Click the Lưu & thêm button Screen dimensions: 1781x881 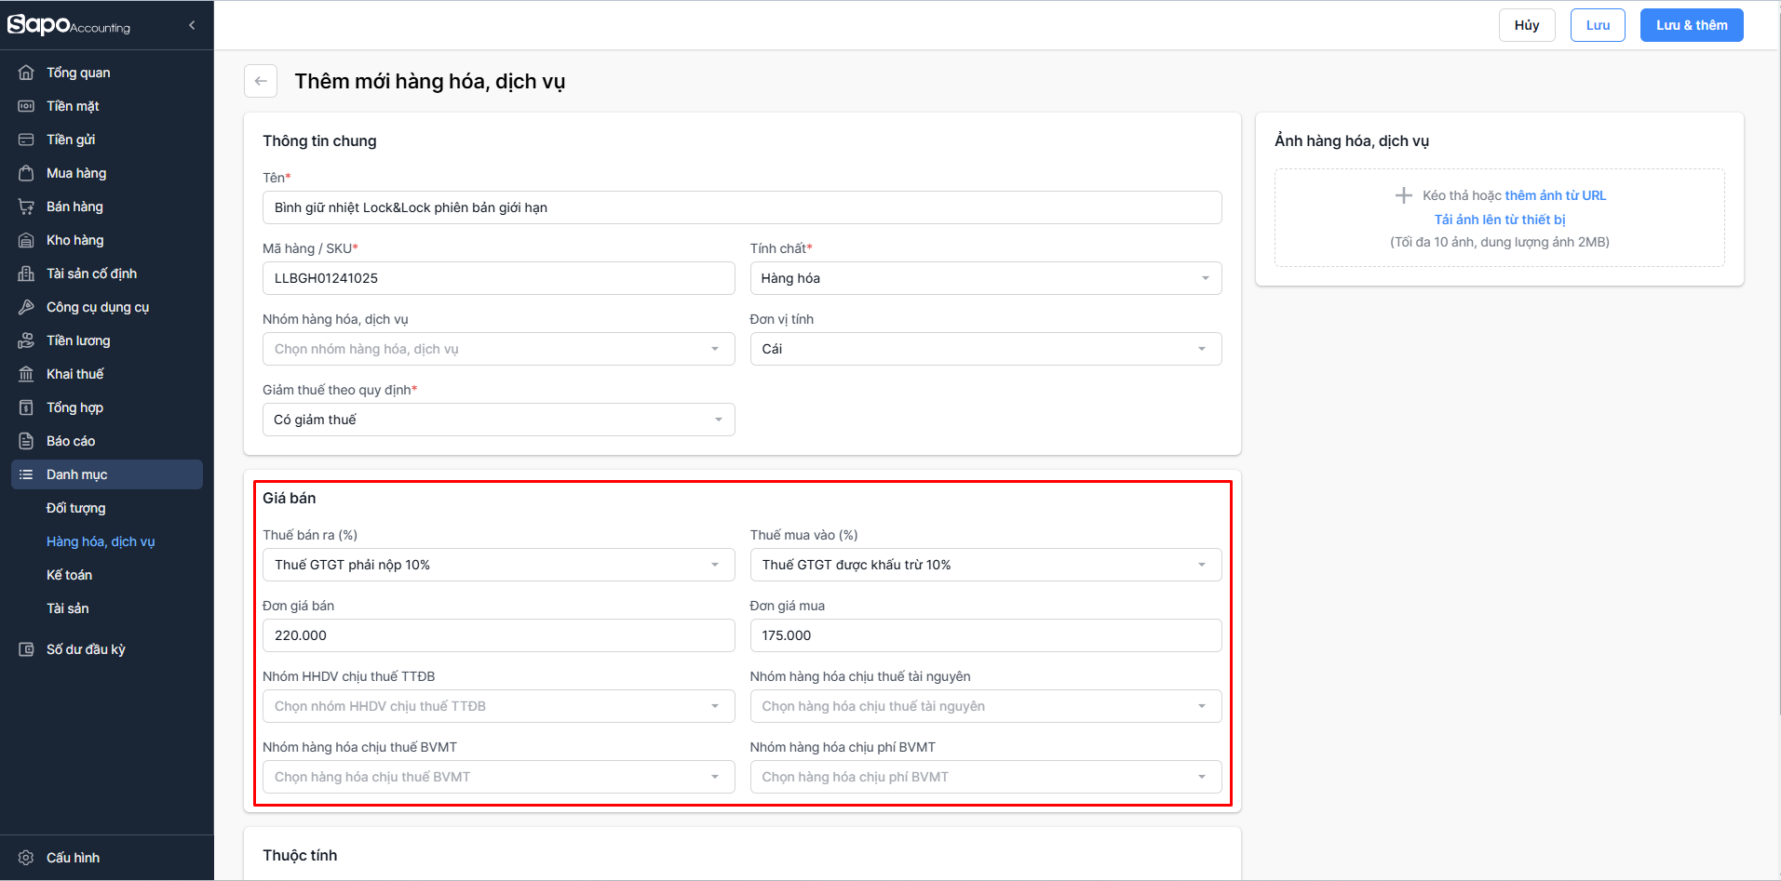1691,25
